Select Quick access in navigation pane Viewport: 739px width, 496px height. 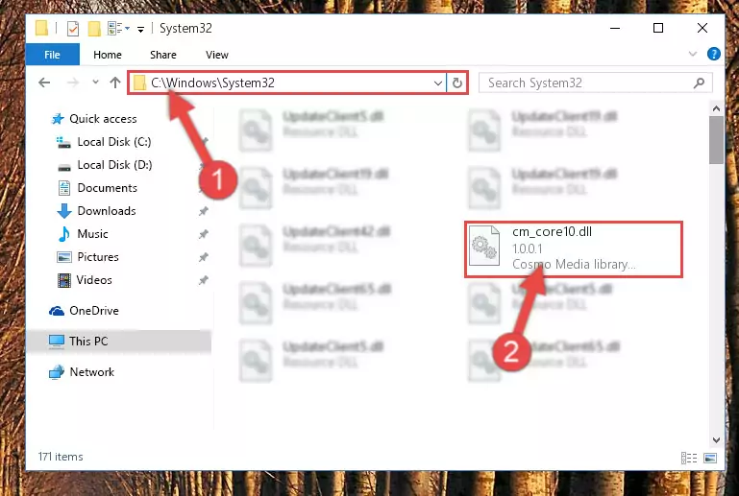click(x=103, y=119)
